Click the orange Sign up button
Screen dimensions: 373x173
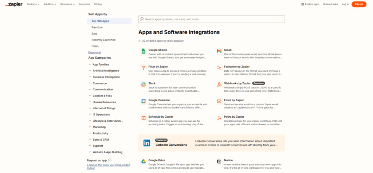pyautogui.click(x=359, y=4)
